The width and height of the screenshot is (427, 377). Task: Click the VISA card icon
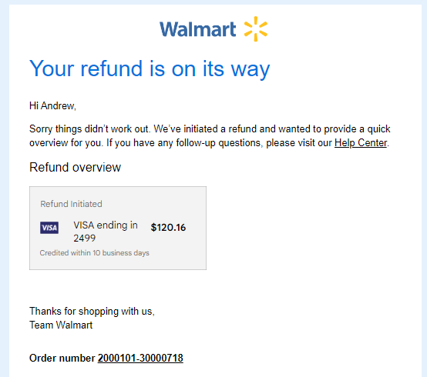(x=49, y=228)
